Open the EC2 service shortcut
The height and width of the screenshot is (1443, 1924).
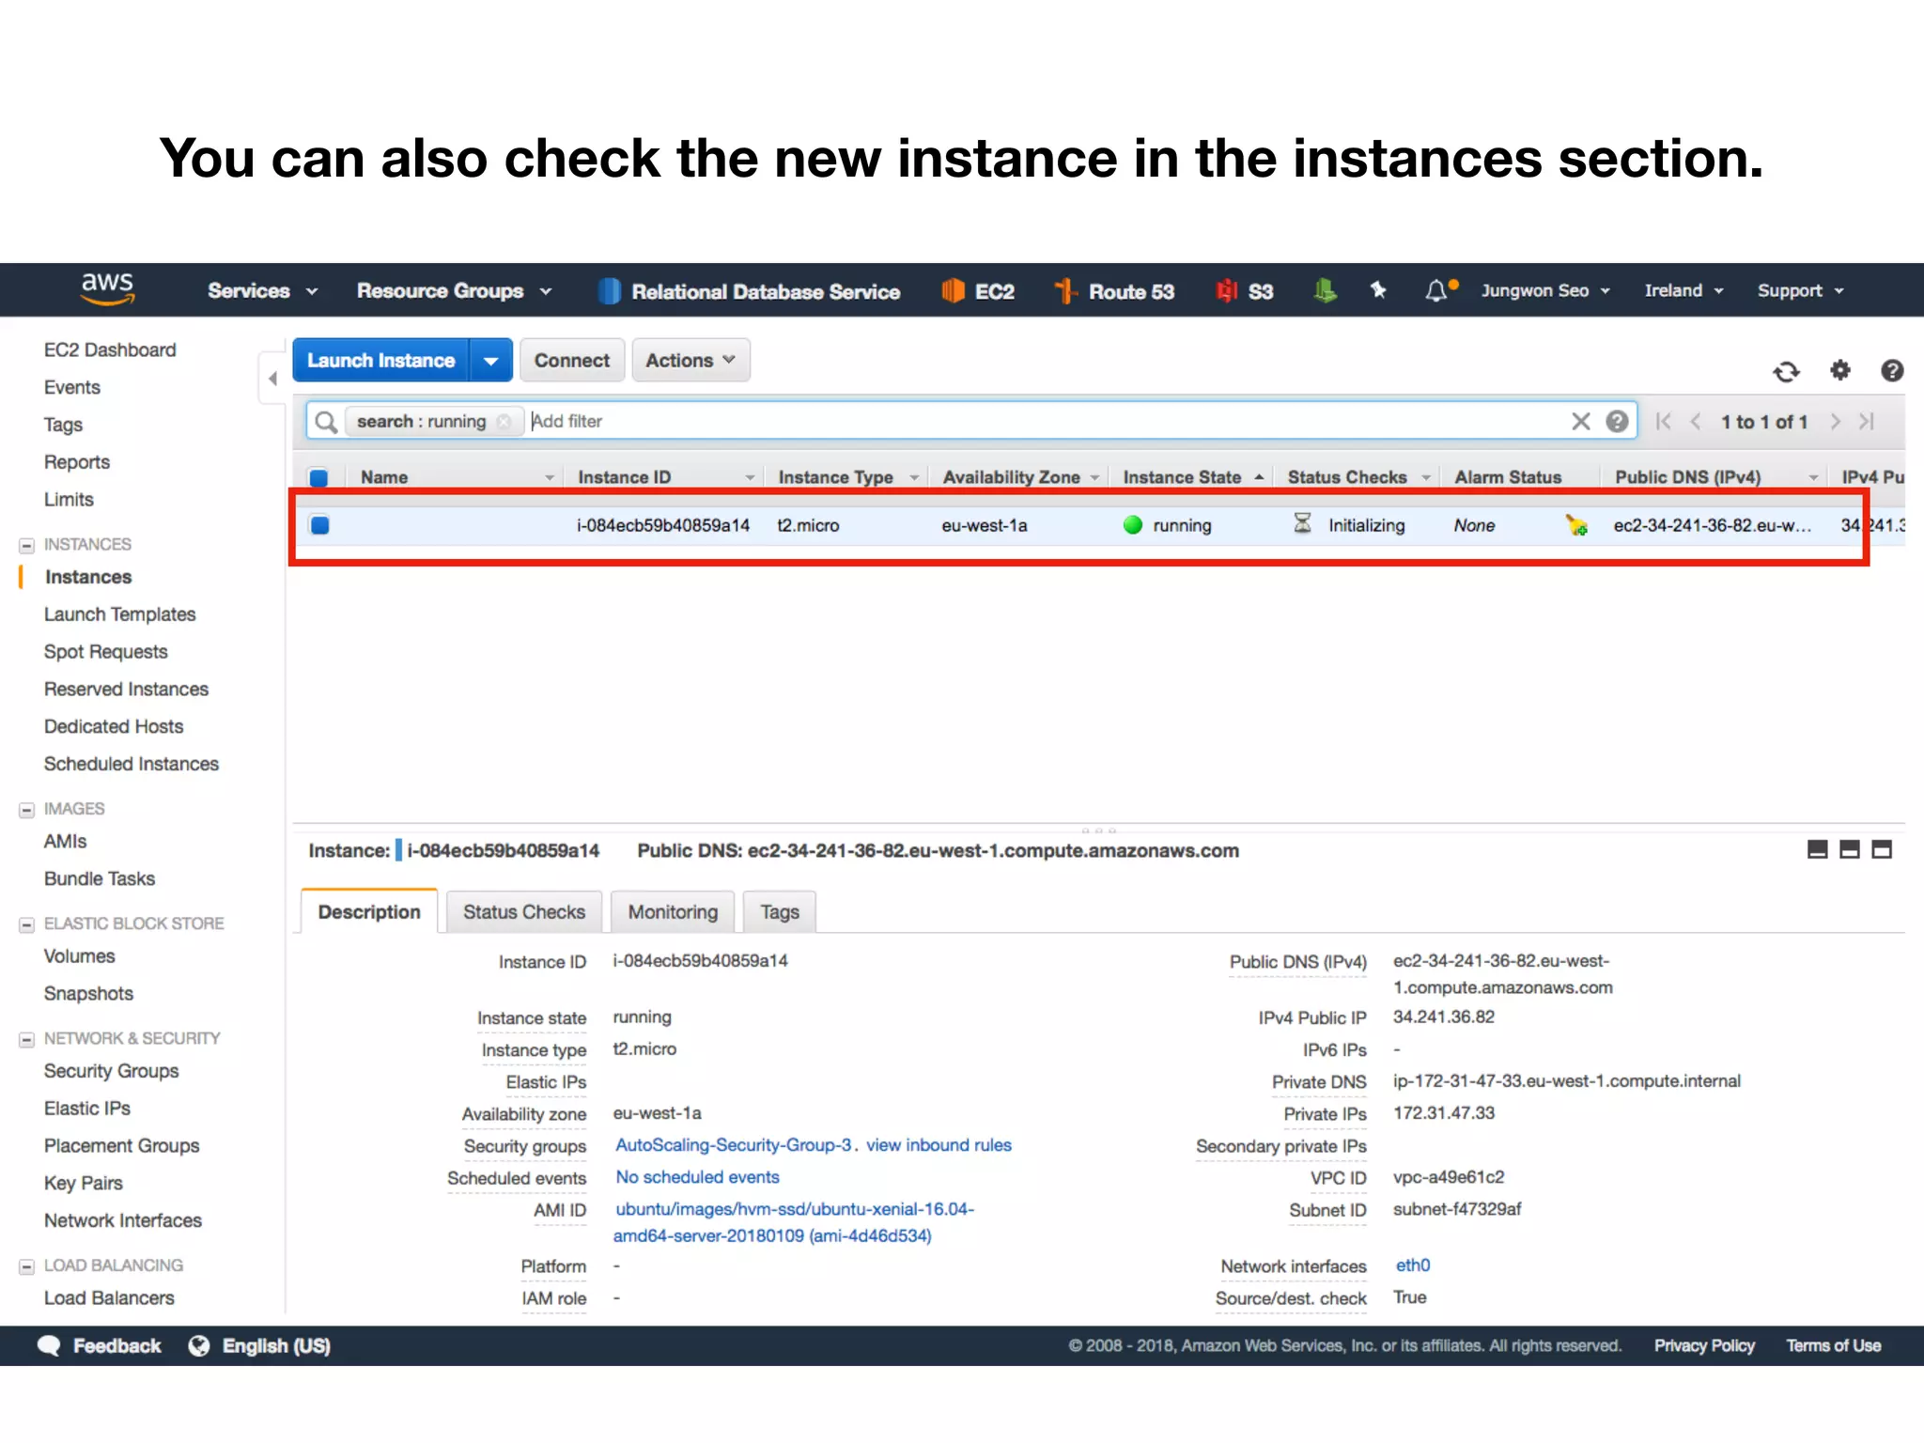(x=977, y=291)
